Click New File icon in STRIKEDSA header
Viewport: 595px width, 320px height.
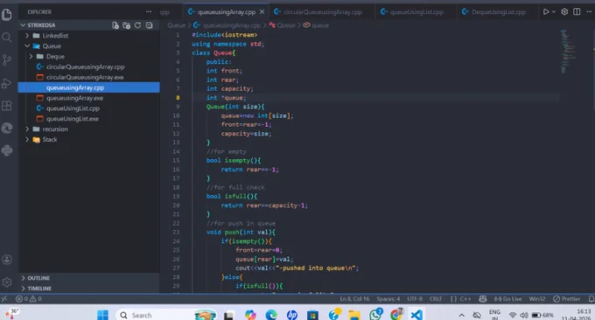point(115,25)
